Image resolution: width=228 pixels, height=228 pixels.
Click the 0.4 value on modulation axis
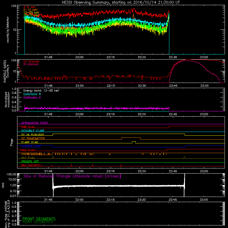(x=14, y=102)
